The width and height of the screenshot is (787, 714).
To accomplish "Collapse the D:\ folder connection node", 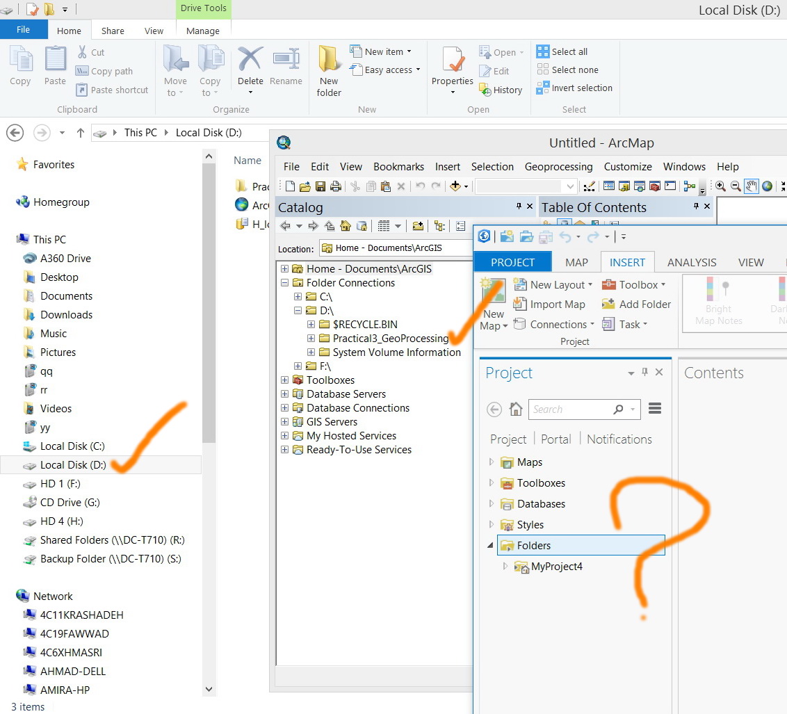I will pos(298,311).
